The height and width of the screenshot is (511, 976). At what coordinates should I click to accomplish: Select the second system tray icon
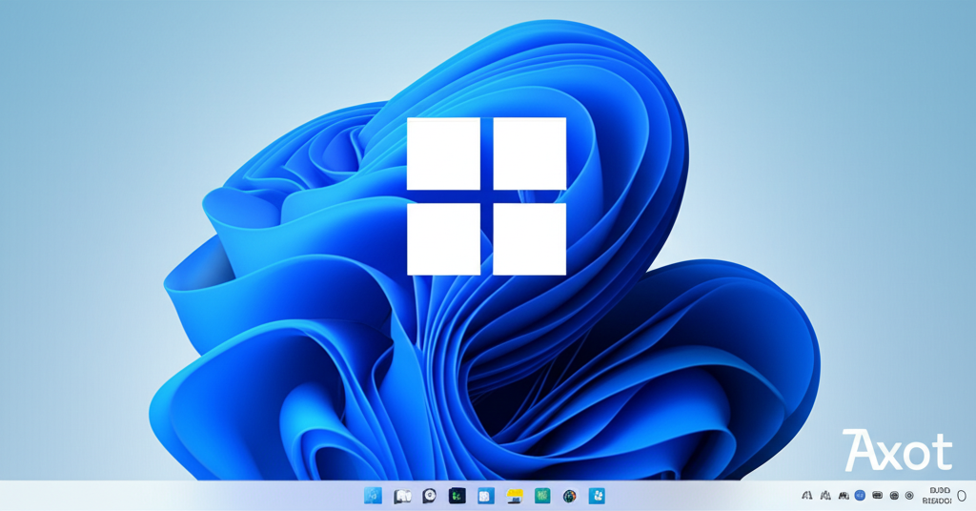pyautogui.click(x=825, y=496)
